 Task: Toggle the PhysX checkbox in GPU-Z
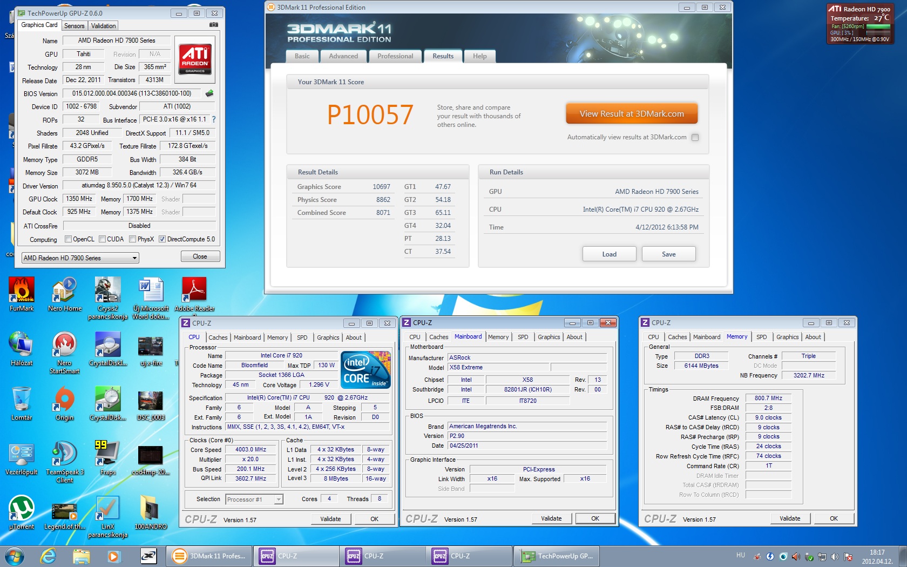[x=132, y=239]
